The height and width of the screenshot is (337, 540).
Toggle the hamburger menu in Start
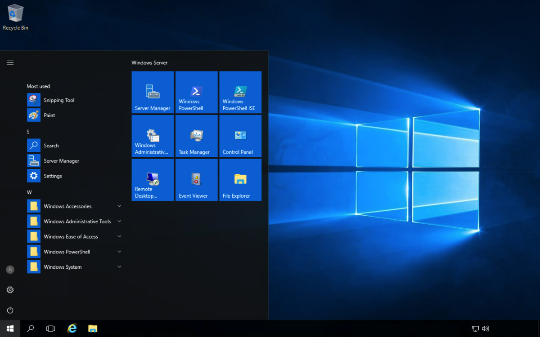10,62
